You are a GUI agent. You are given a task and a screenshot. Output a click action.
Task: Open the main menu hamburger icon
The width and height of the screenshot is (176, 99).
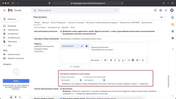pyautogui.click(x=4, y=10)
